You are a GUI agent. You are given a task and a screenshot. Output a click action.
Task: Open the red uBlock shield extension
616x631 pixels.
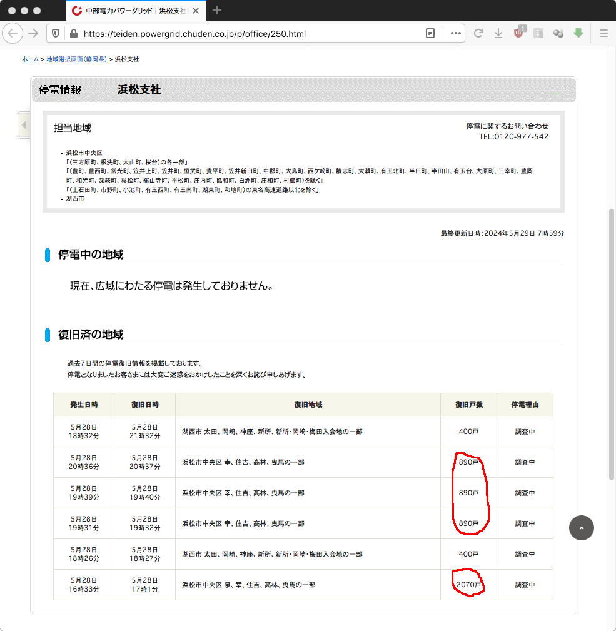coord(518,33)
